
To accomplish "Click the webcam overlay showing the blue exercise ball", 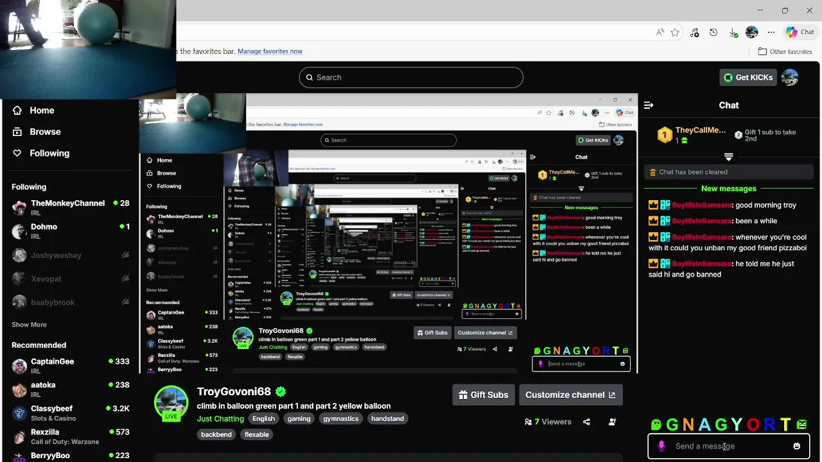I will click(x=88, y=49).
